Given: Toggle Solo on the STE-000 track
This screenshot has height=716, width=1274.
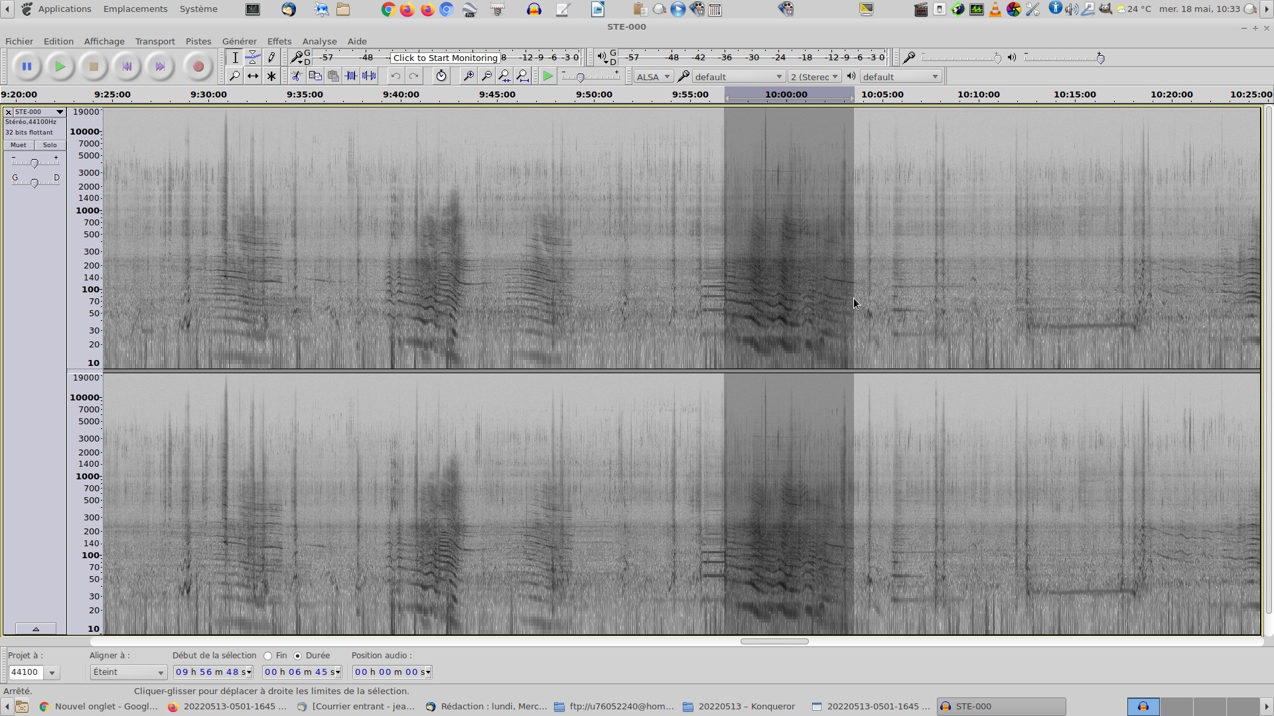Looking at the screenshot, I should tap(50, 145).
